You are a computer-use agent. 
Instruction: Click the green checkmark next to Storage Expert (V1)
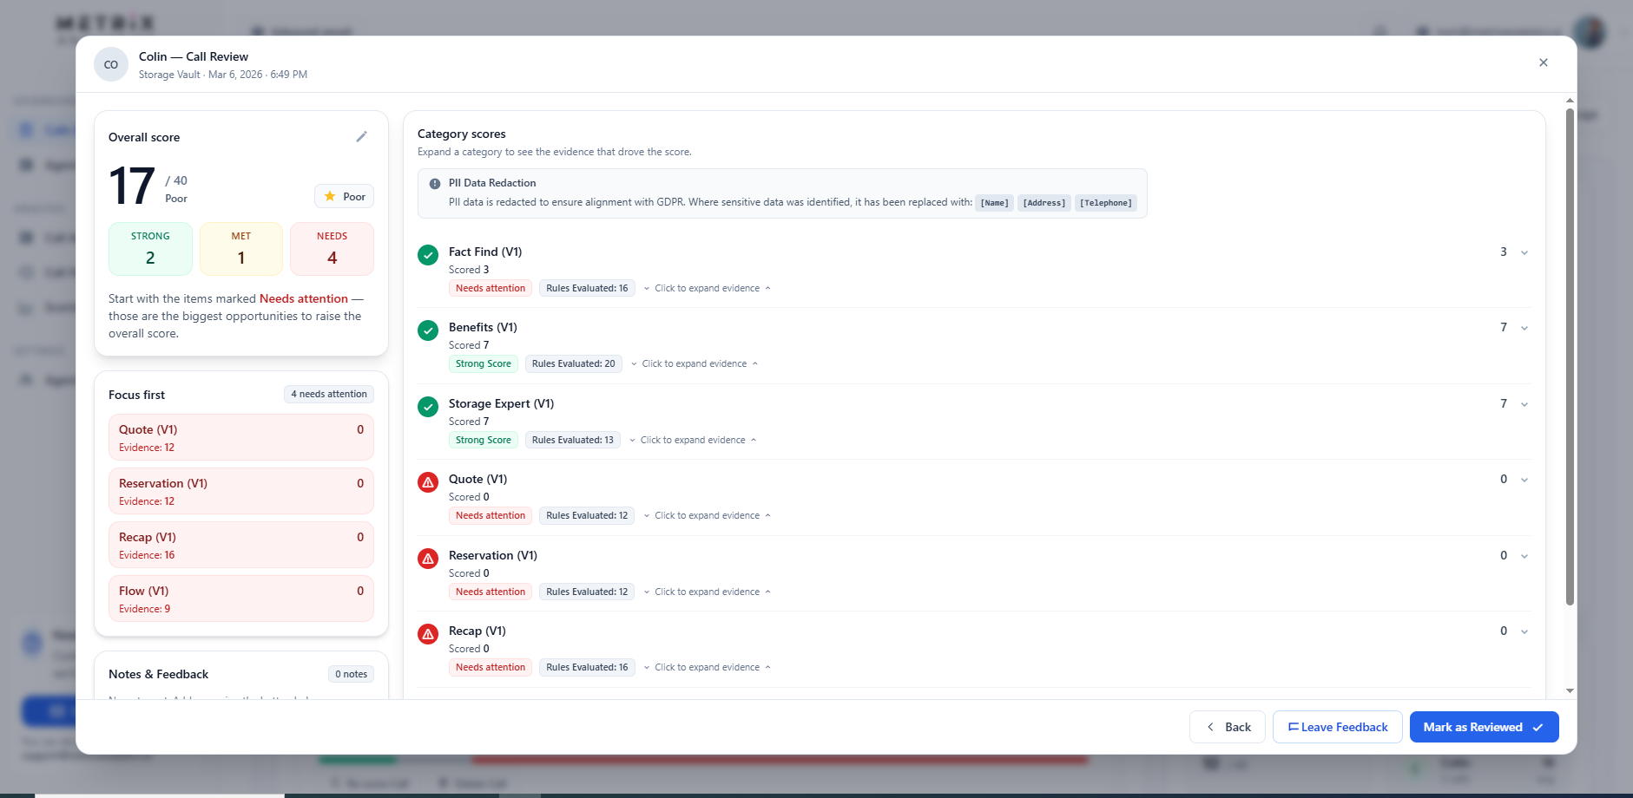click(427, 407)
